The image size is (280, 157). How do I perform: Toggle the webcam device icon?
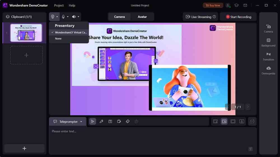point(53,17)
